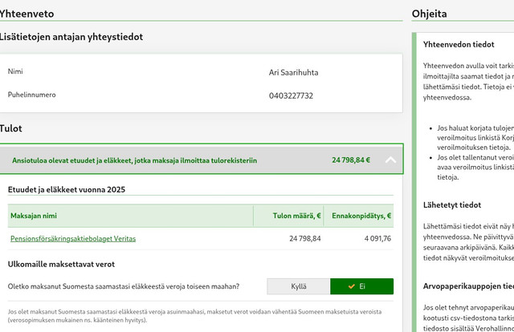Click the name value Ari Saarihuhta
The width and height of the screenshot is (514, 332).
click(x=293, y=72)
